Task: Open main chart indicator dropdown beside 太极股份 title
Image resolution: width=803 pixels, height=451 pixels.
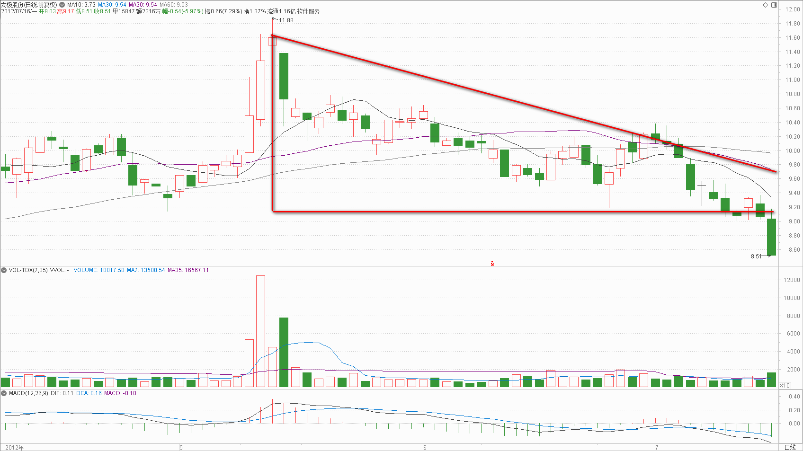Action: tap(62, 5)
